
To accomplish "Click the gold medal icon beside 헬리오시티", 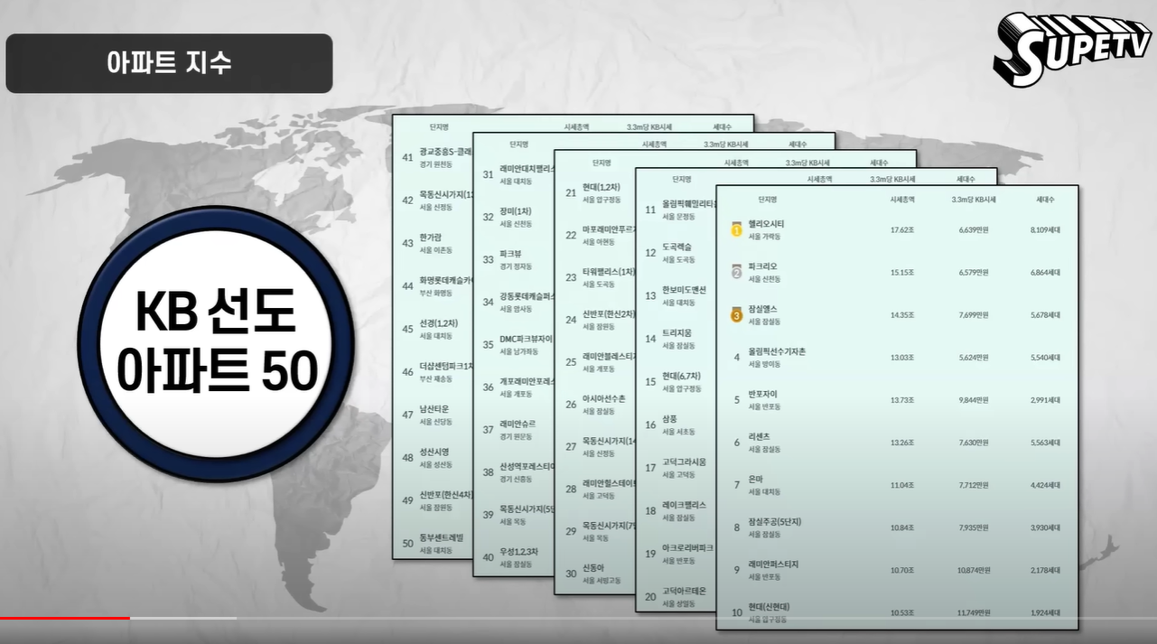I will click(736, 229).
